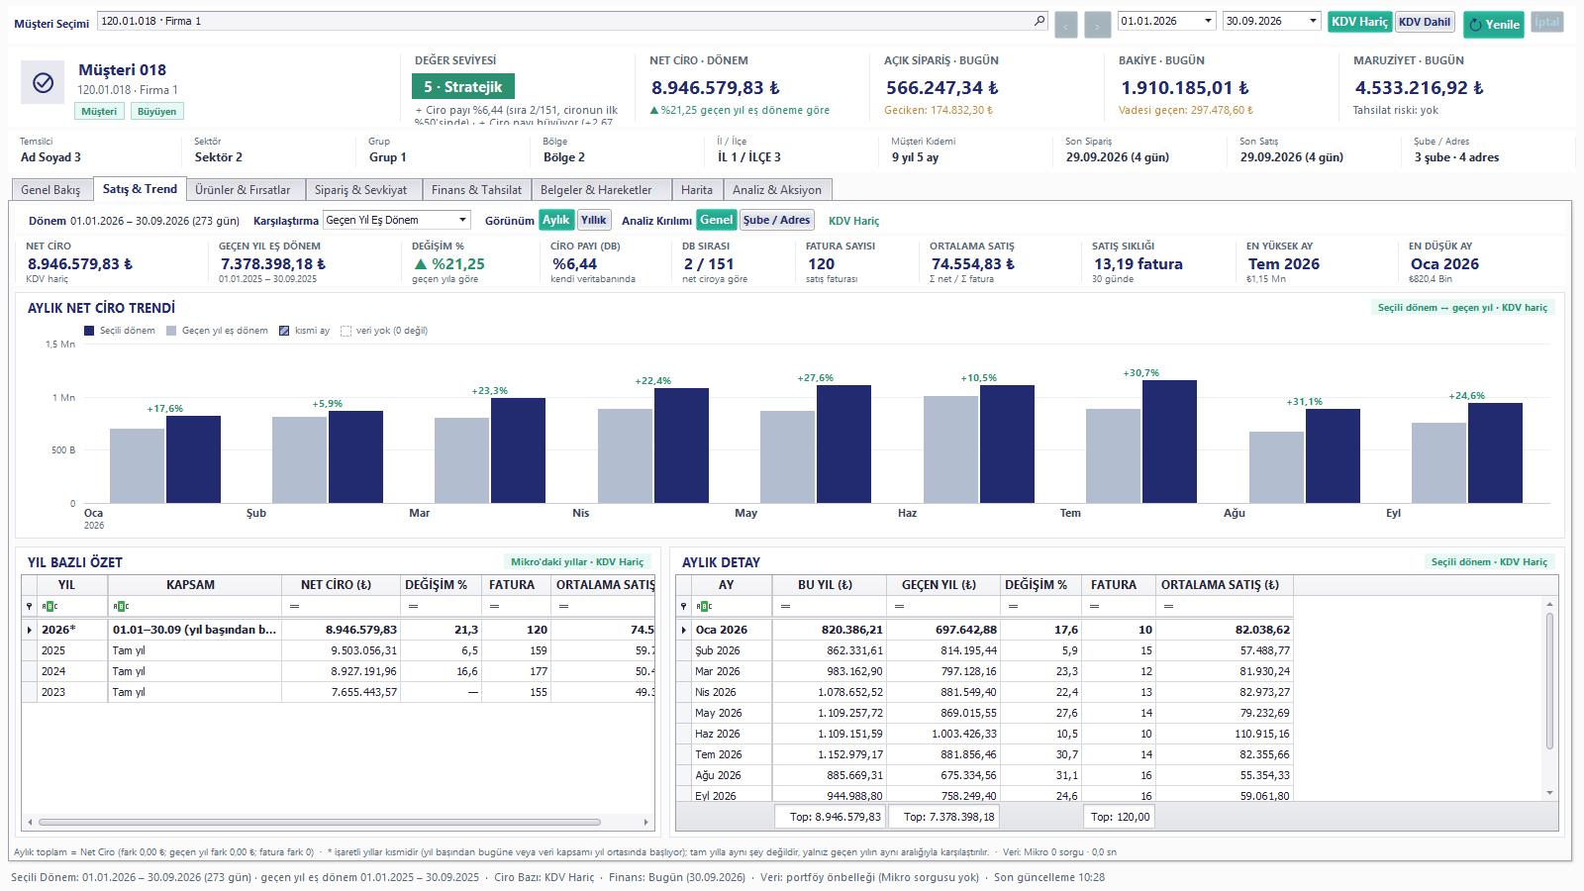Click the Yenile refresh button
The height and width of the screenshot is (891, 1584).
[x=1494, y=25]
